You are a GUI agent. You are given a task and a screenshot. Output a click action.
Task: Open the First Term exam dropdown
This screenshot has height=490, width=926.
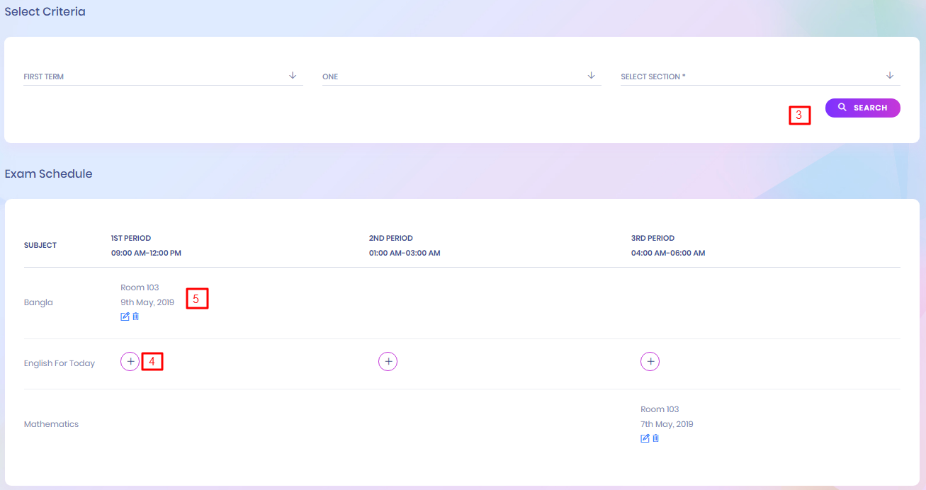tap(163, 76)
